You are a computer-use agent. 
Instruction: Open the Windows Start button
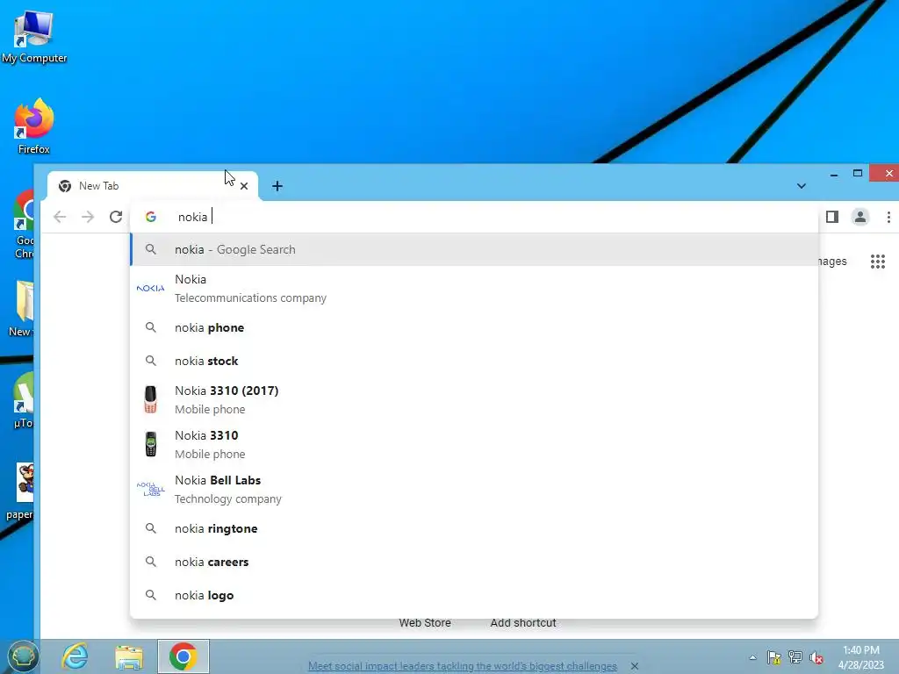[22, 656]
